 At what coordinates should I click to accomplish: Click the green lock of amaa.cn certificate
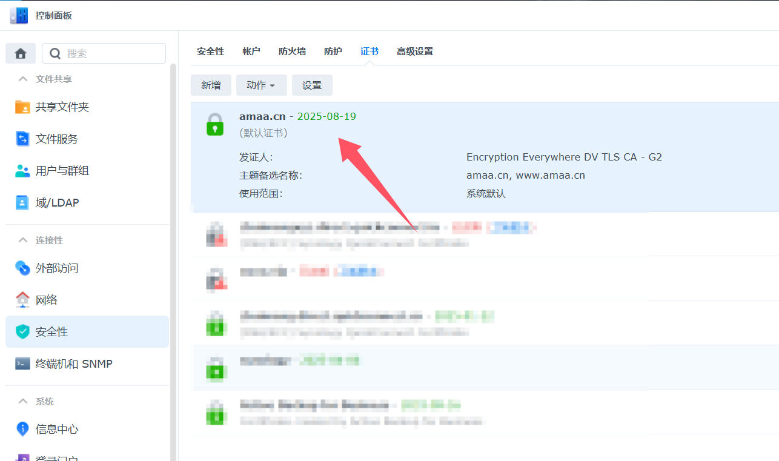pos(215,124)
